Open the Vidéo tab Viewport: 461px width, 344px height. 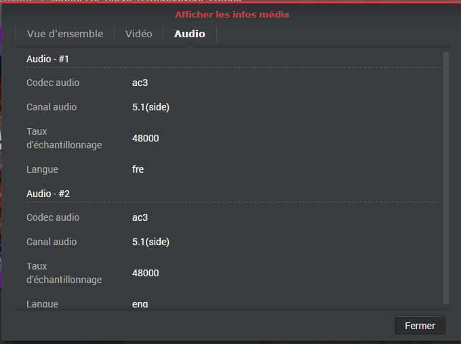point(139,34)
